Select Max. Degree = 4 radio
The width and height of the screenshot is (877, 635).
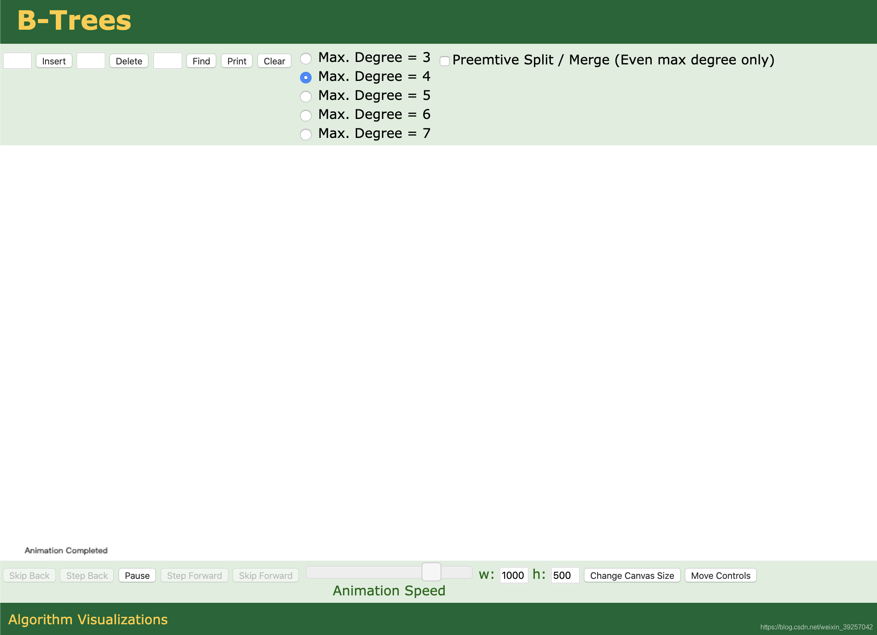pyautogui.click(x=306, y=78)
